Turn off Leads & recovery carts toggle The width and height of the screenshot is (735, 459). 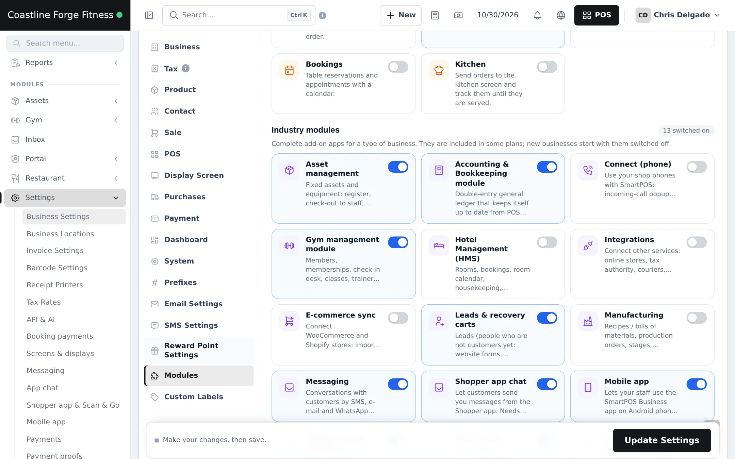coord(547,318)
